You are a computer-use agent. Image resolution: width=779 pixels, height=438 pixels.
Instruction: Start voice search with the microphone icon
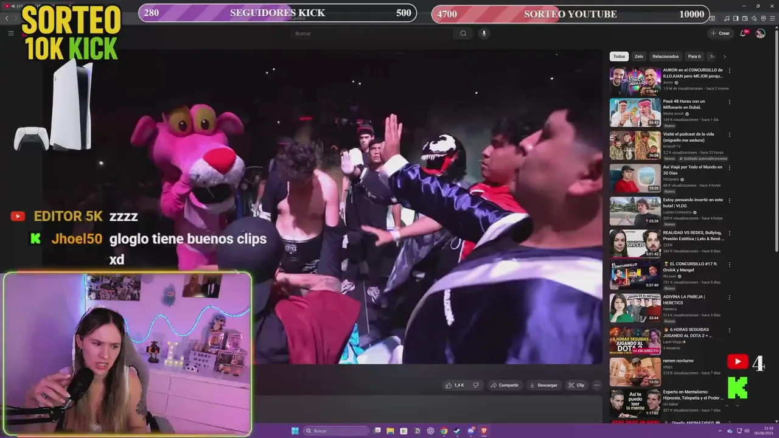point(484,33)
